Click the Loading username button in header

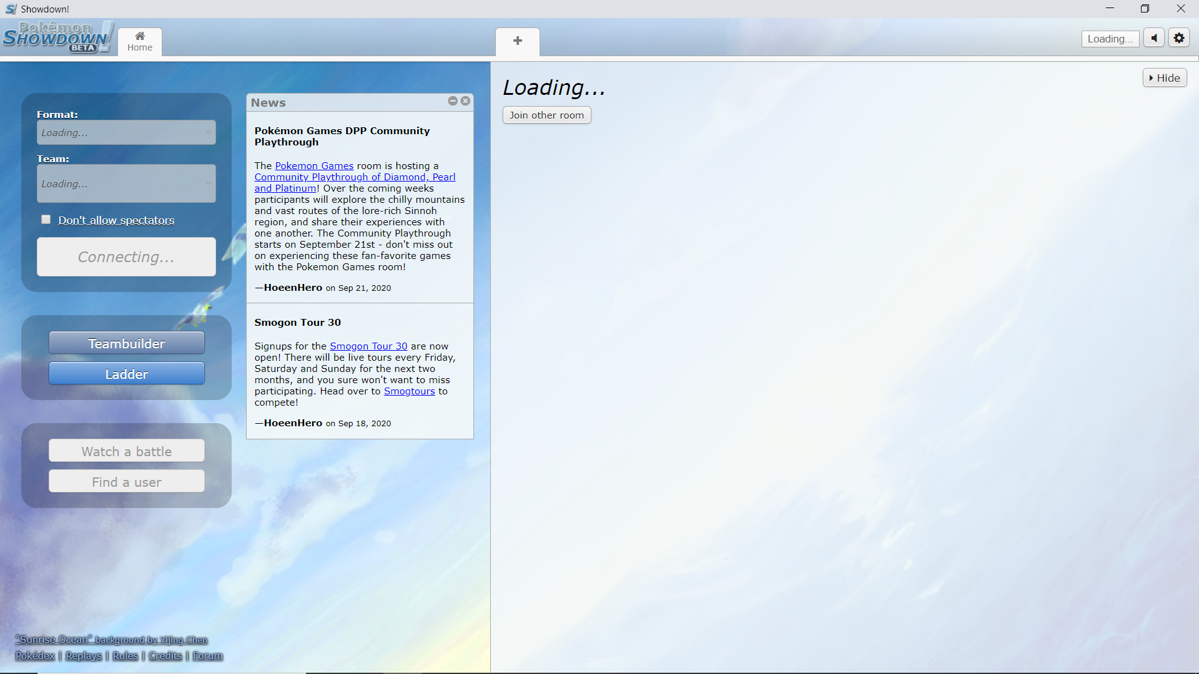point(1110,39)
